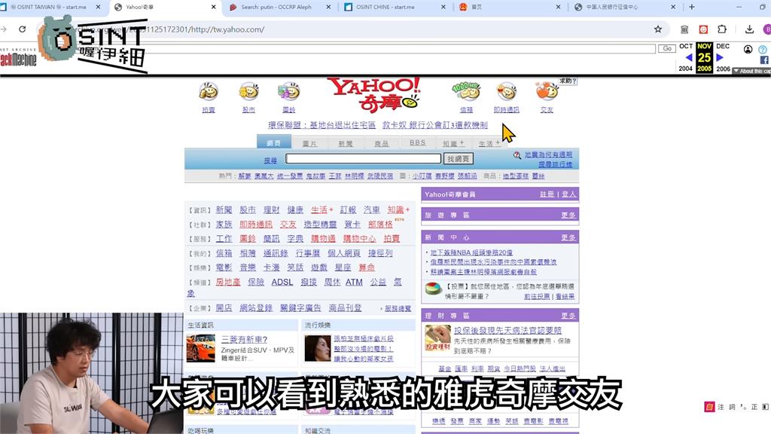
Task: Expand the 生活+ search tab
Action: (x=489, y=143)
